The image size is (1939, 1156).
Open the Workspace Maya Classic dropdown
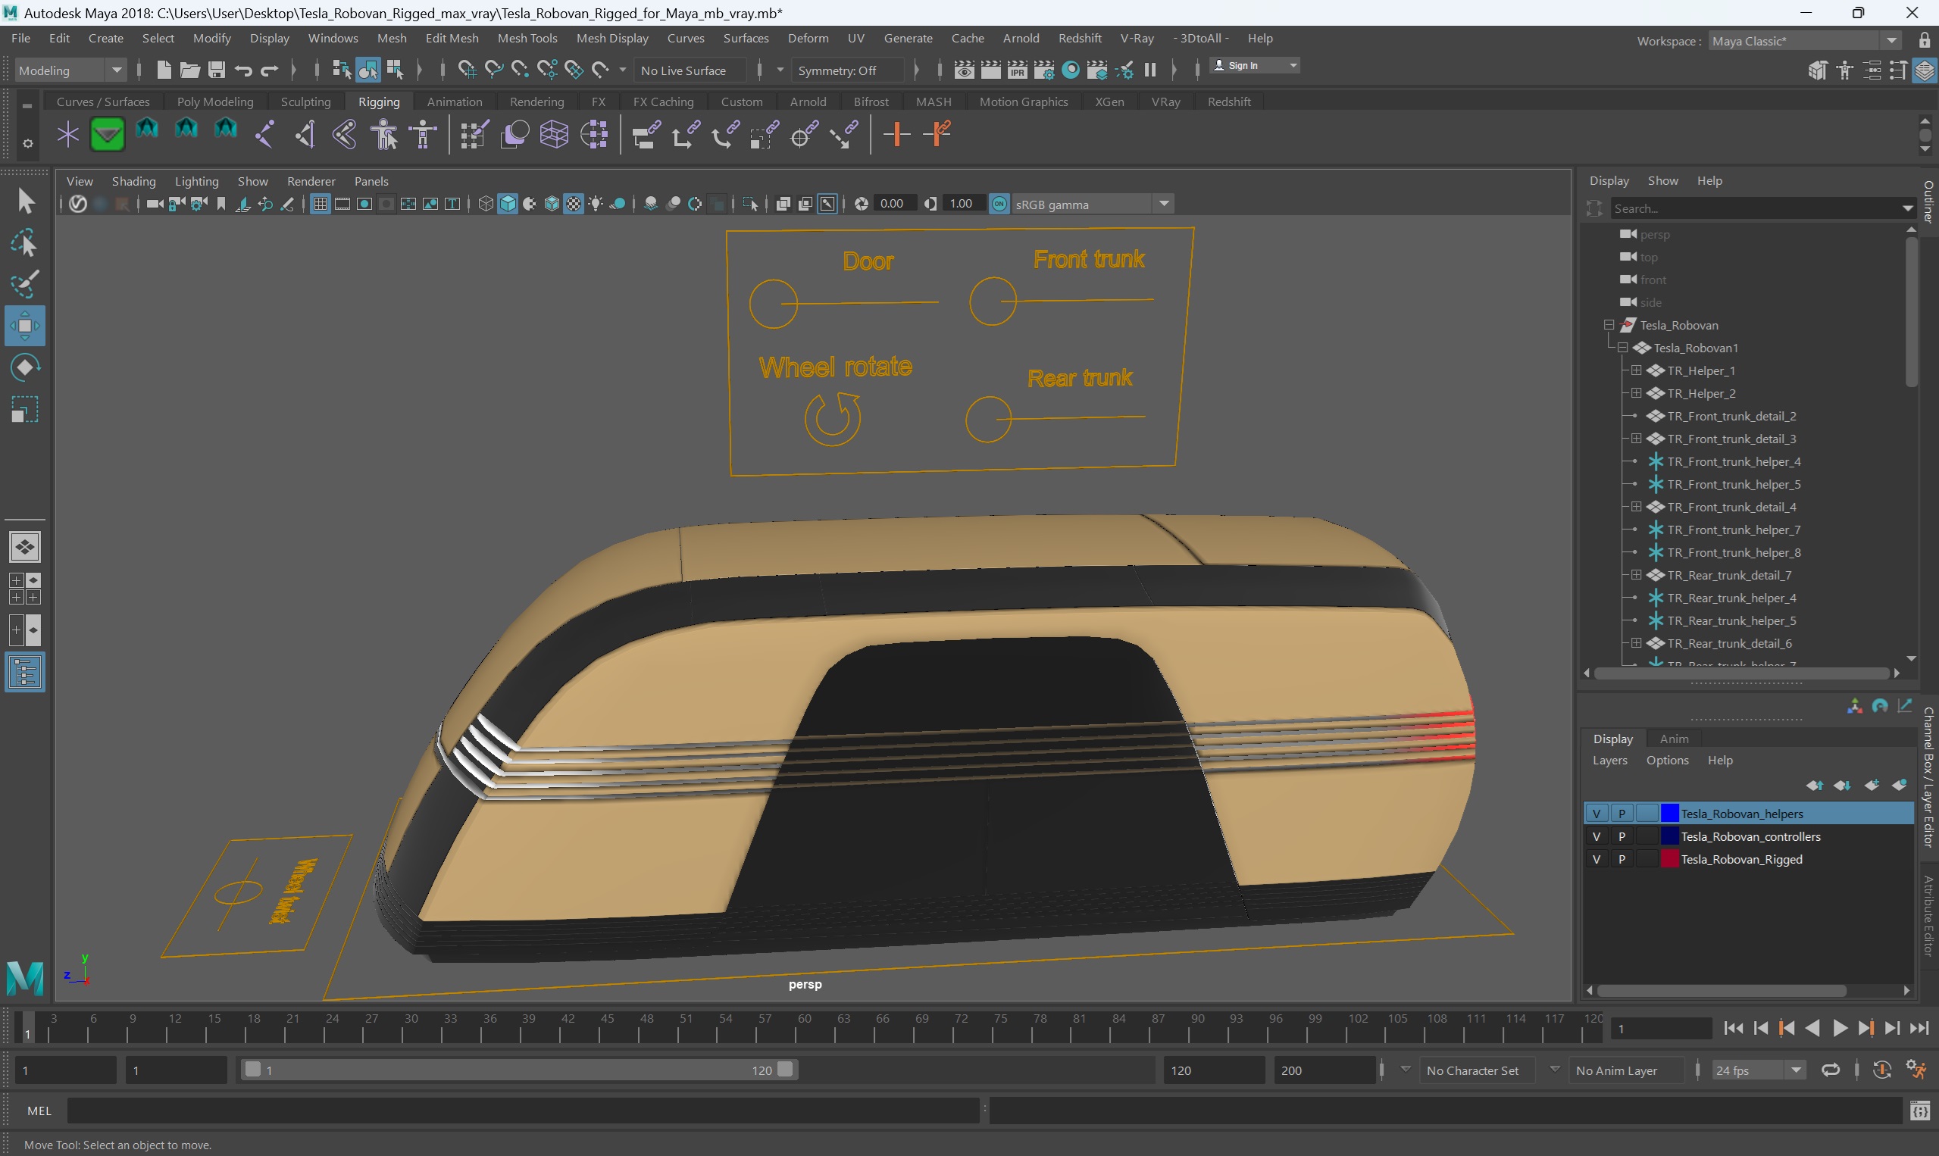(1804, 41)
